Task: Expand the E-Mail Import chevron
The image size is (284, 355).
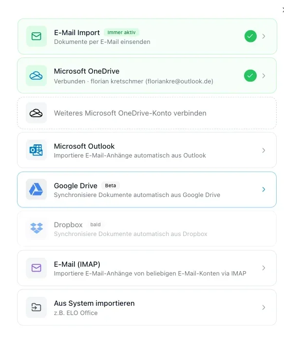Action: tap(264, 36)
